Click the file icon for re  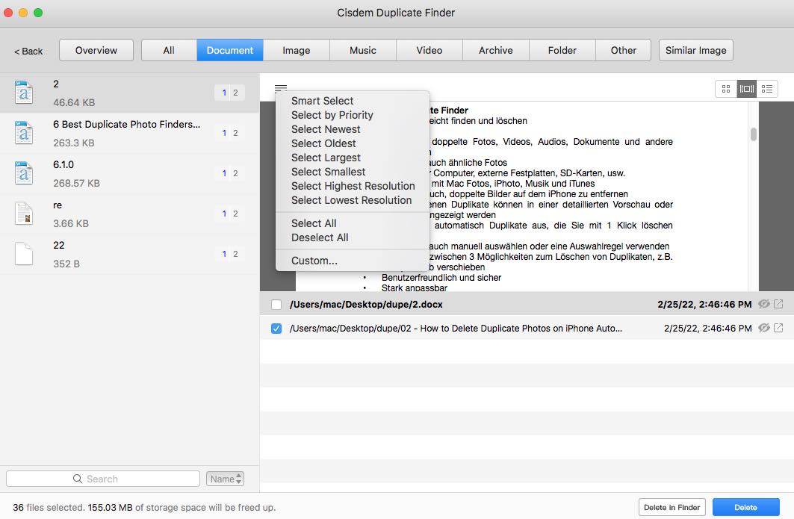coord(24,213)
